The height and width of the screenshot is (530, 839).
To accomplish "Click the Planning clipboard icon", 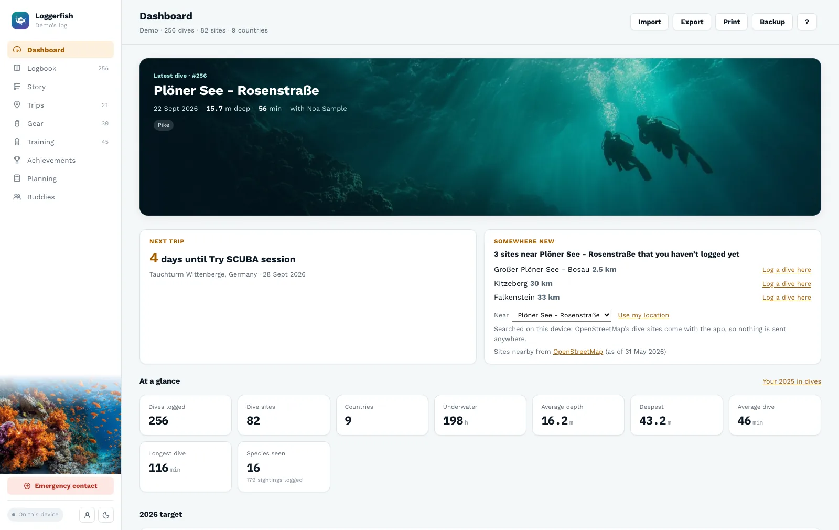I will pyautogui.click(x=17, y=178).
